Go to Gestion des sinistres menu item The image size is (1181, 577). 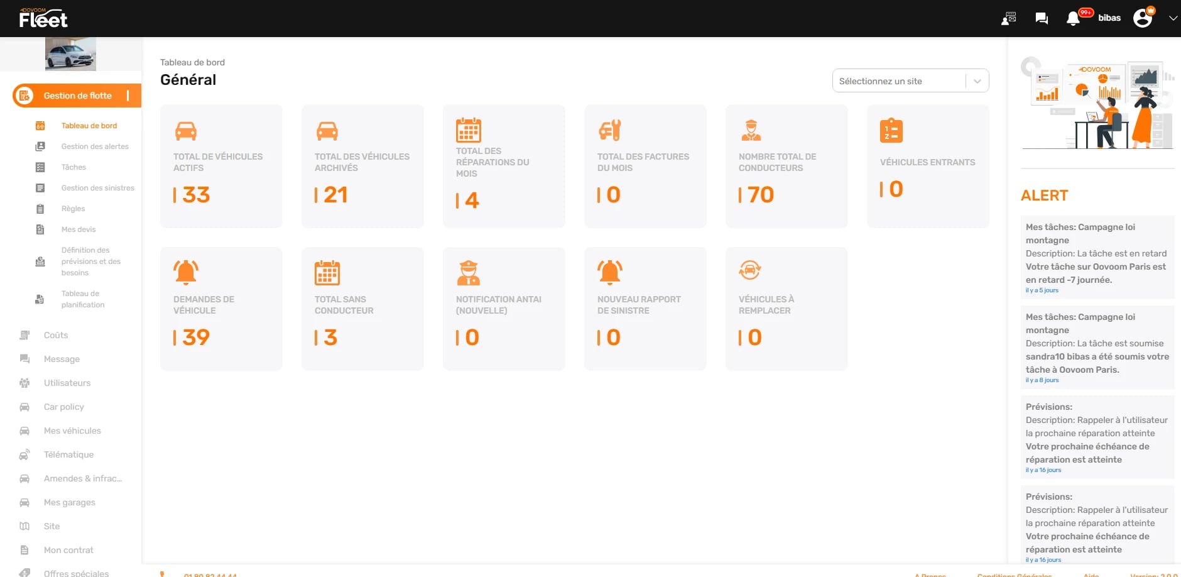97,188
